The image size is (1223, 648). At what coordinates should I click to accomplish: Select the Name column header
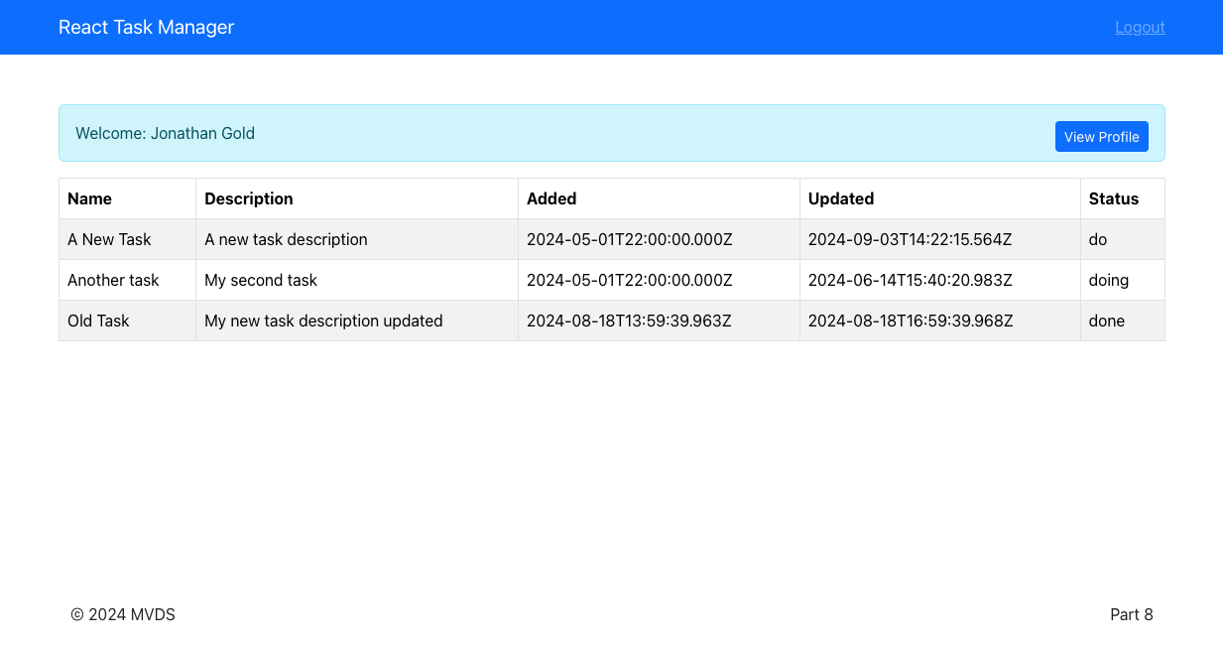(x=127, y=198)
